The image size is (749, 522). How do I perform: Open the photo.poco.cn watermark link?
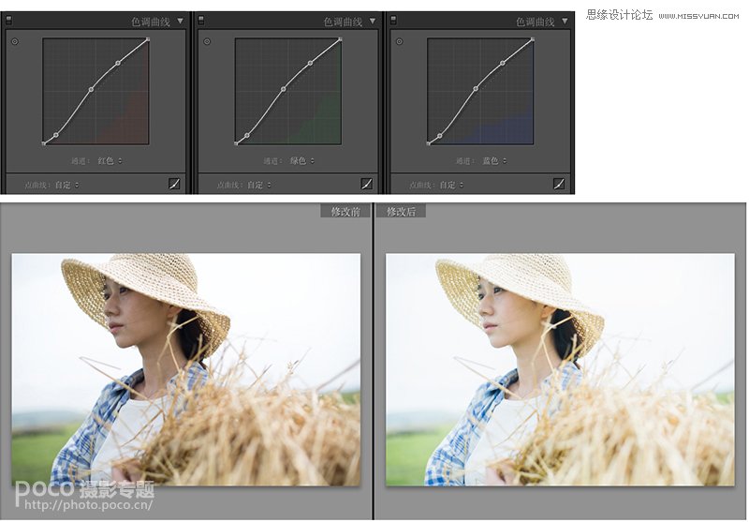pos(89,505)
